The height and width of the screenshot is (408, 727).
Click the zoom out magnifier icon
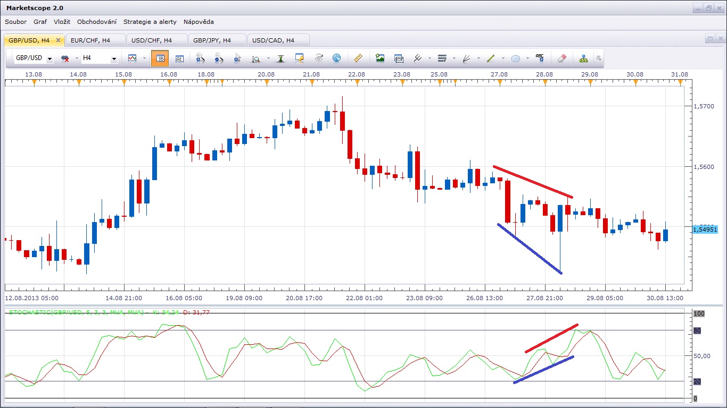point(219,58)
